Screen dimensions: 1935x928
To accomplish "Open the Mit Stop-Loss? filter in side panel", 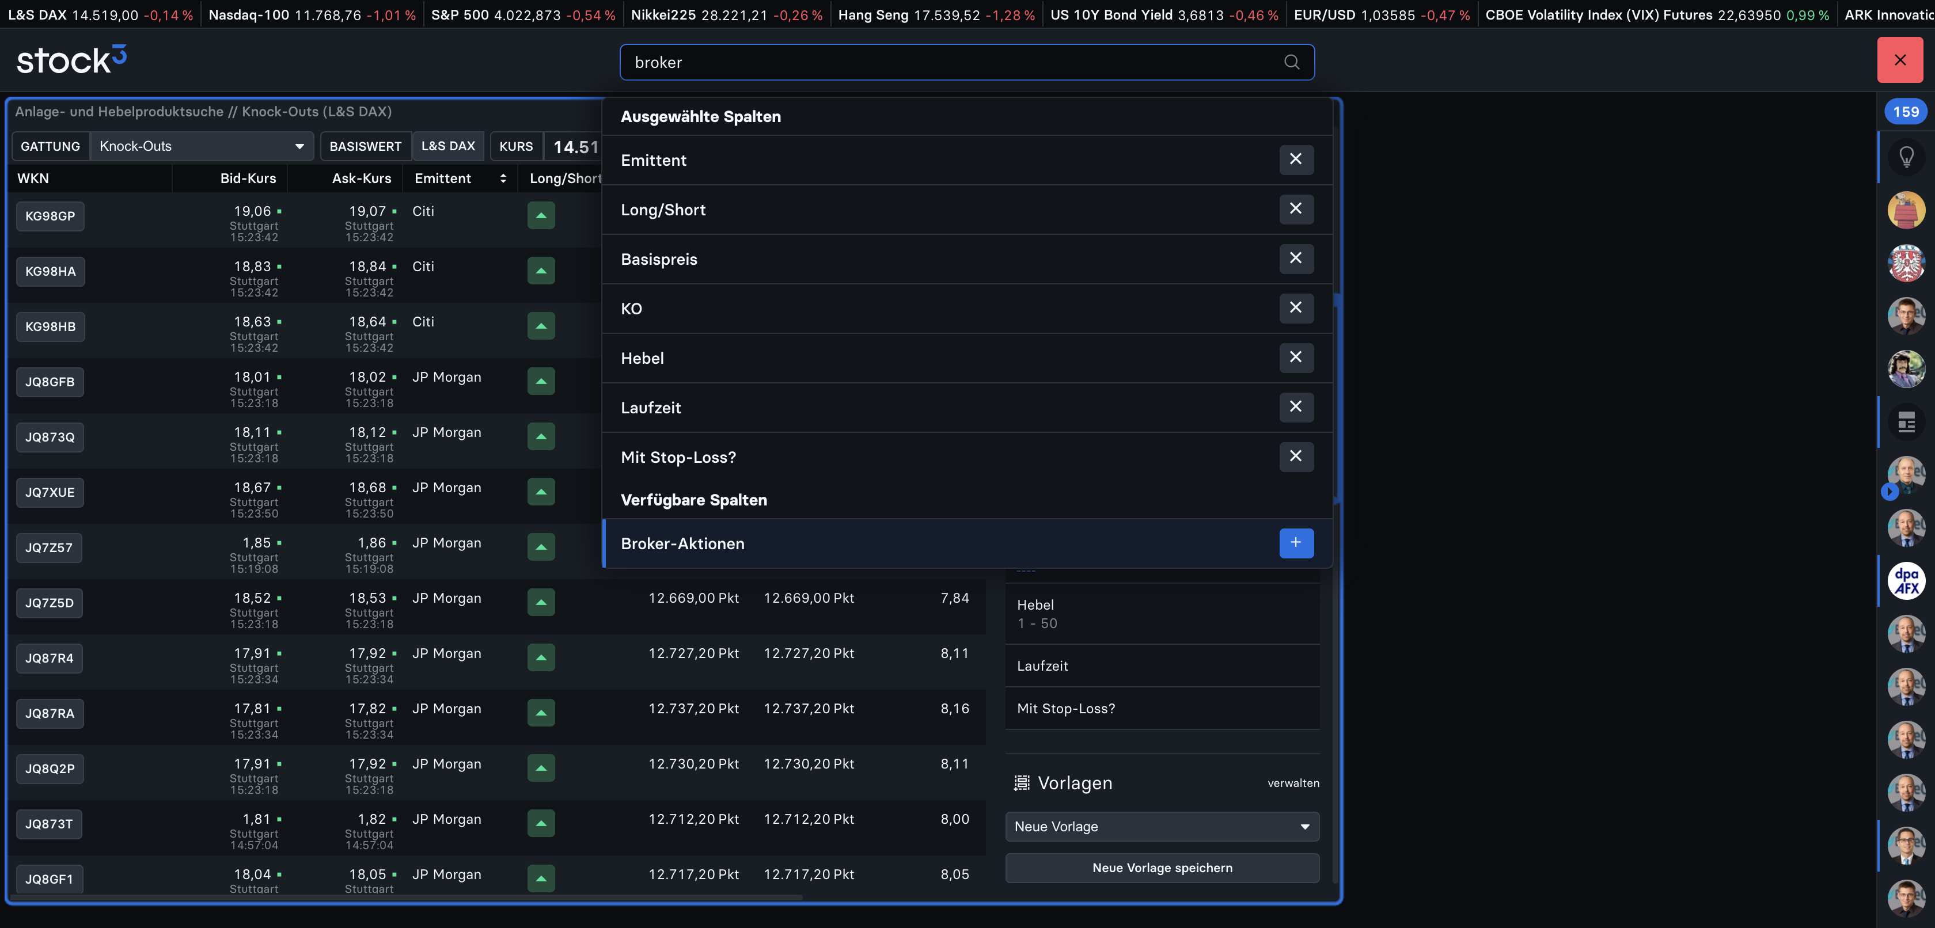I will [x=1162, y=708].
